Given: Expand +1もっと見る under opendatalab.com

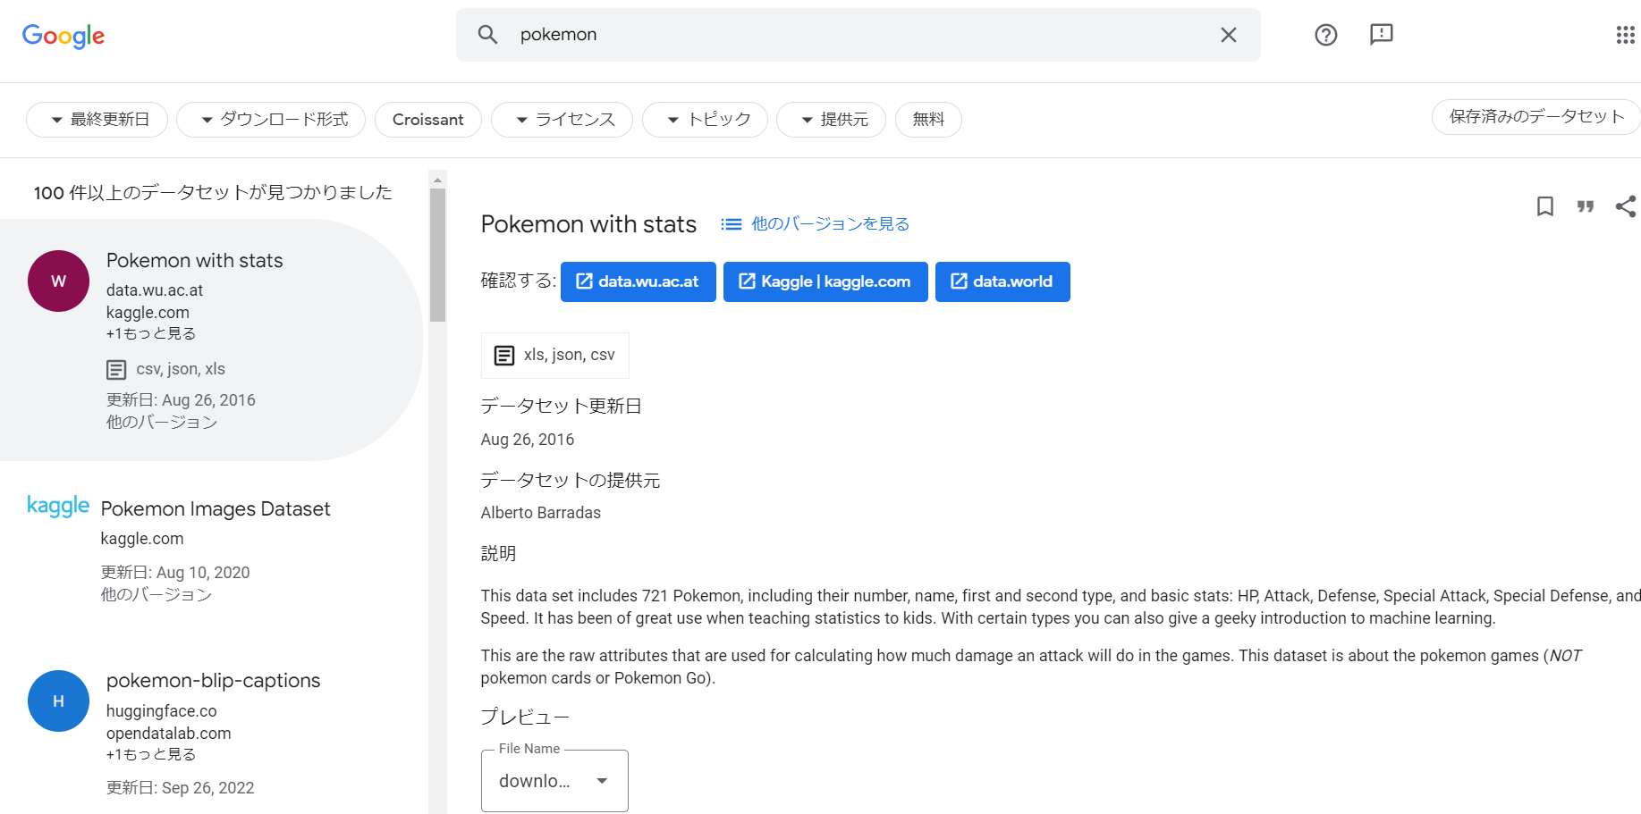Looking at the screenshot, I should pyautogui.click(x=151, y=754).
